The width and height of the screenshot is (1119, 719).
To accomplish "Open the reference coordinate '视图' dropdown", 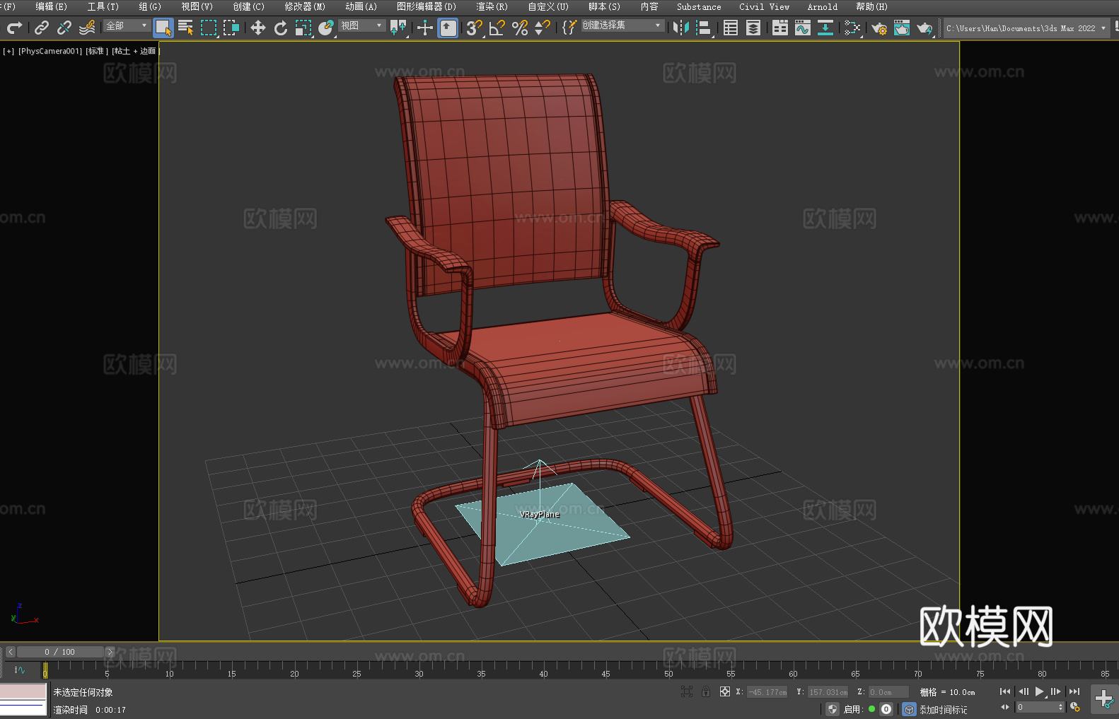I will click(x=362, y=25).
